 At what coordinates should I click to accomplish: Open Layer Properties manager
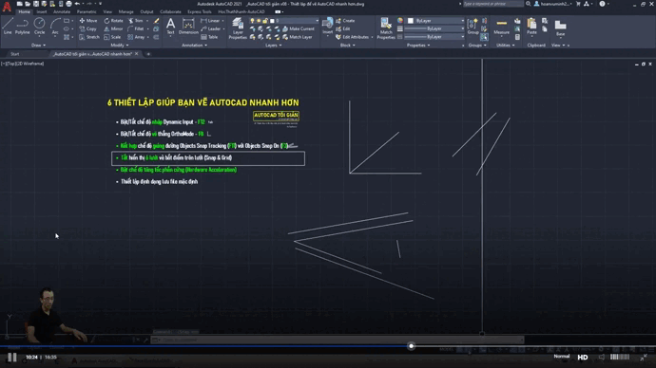point(238,28)
